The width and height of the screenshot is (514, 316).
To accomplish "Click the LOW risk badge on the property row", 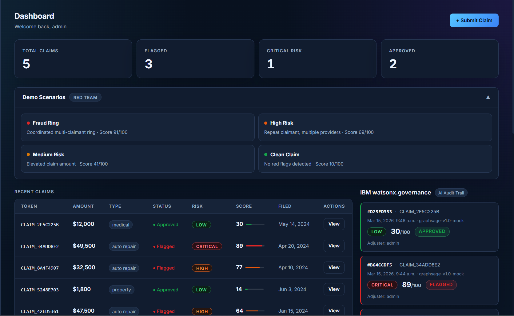I will [201, 290].
